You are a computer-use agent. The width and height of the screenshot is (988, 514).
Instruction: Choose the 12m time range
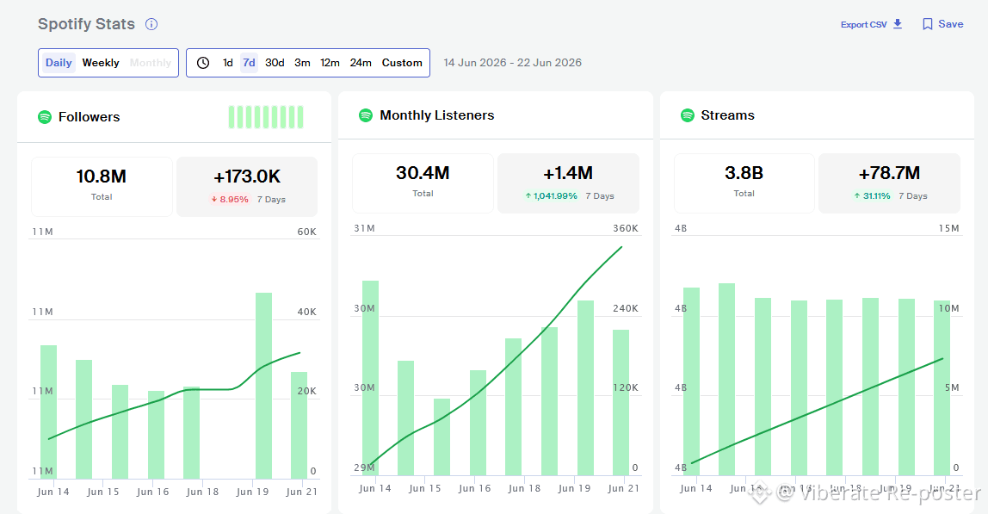pos(330,63)
